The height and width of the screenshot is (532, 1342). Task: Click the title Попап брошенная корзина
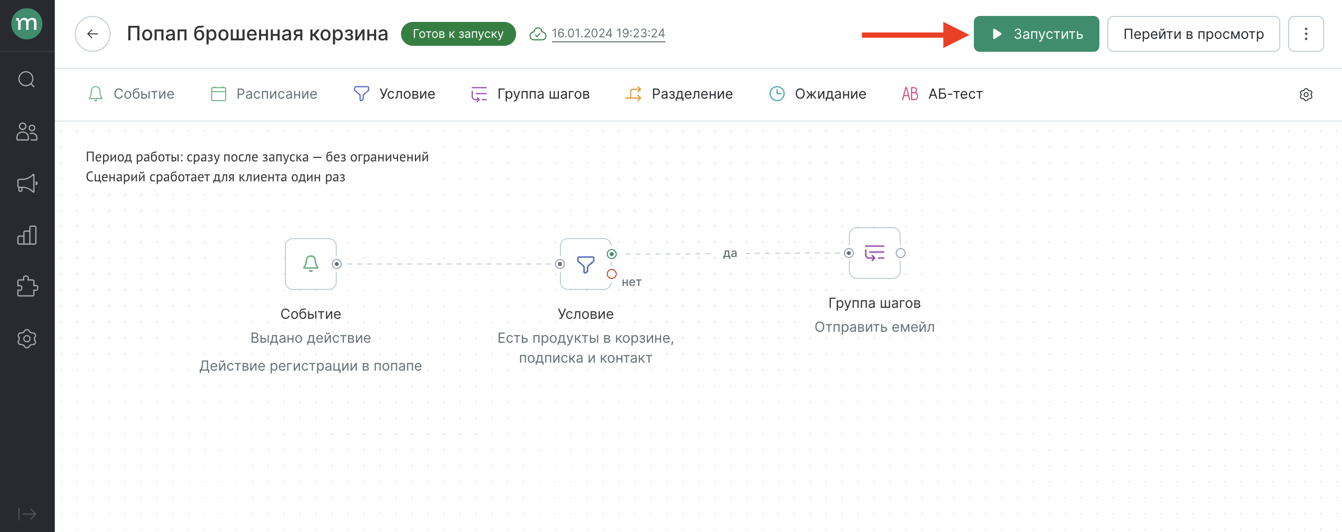[x=258, y=33]
